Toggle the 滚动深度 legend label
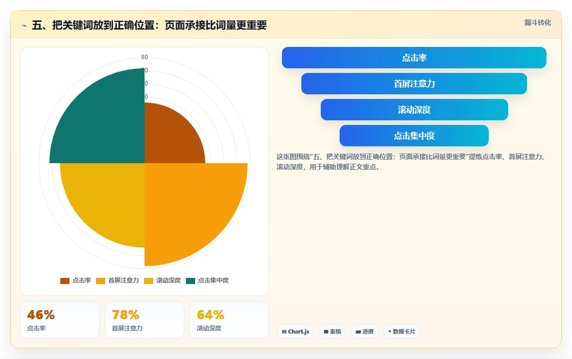The width and height of the screenshot is (572, 359). click(x=169, y=280)
